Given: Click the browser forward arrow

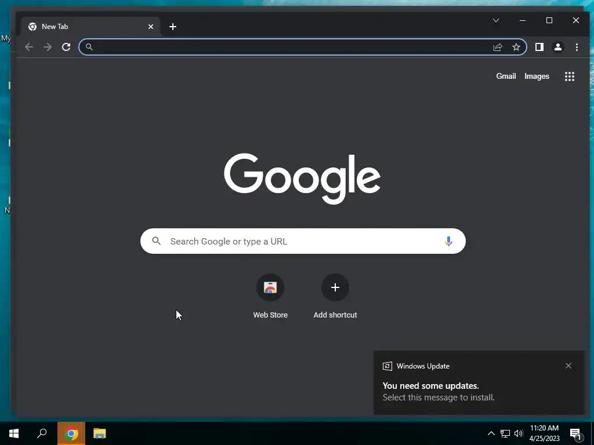Looking at the screenshot, I should pos(48,47).
